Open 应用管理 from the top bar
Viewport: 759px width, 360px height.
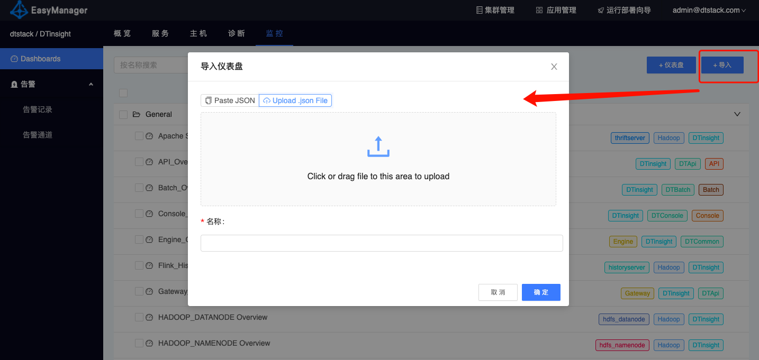point(556,10)
